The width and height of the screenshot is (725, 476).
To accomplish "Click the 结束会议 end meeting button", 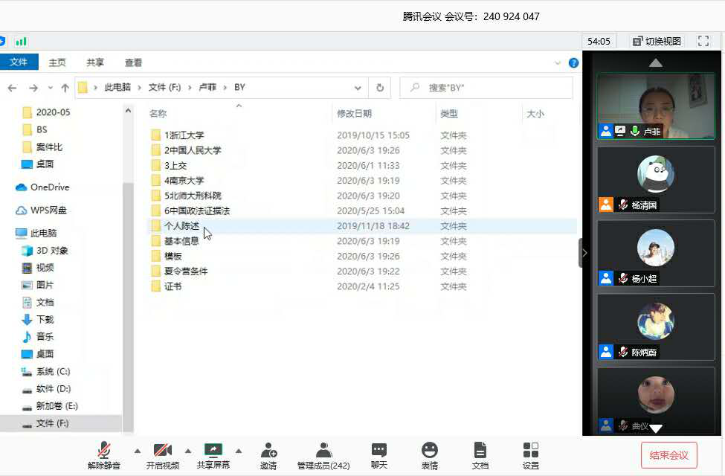I will pyautogui.click(x=668, y=455).
